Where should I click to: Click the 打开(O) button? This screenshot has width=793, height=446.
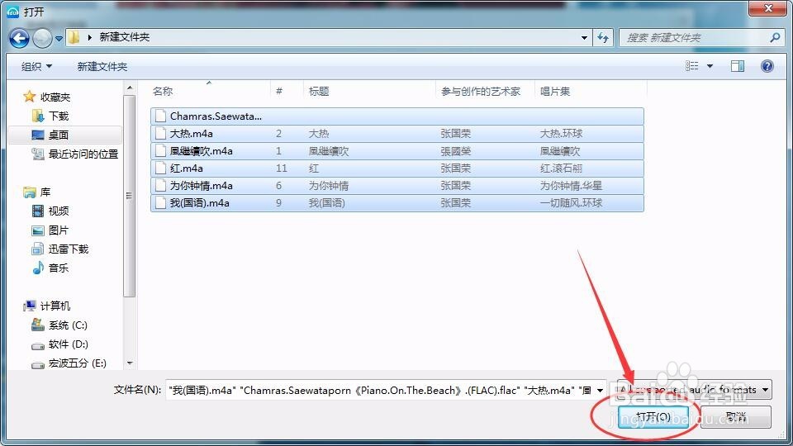tap(653, 416)
